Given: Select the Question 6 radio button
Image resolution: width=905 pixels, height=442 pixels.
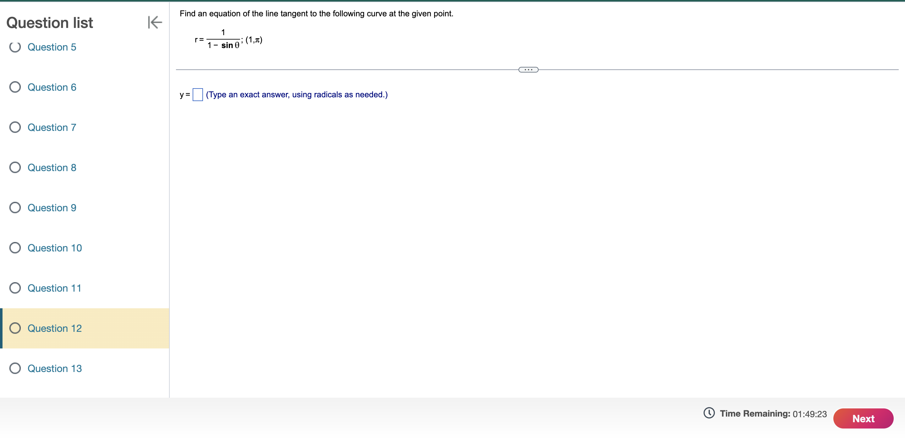Looking at the screenshot, I should 14,87.
